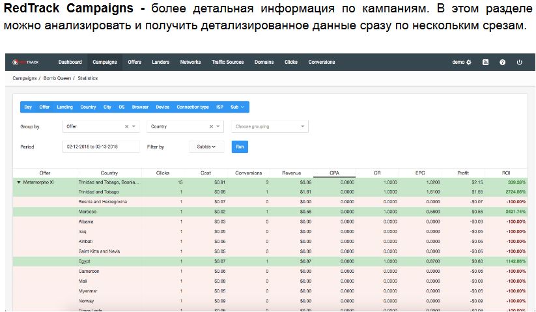This screenshot has height=312, width=536.
Task: Open the SubIds filter dropdown
Action: (x=206, y=147)
